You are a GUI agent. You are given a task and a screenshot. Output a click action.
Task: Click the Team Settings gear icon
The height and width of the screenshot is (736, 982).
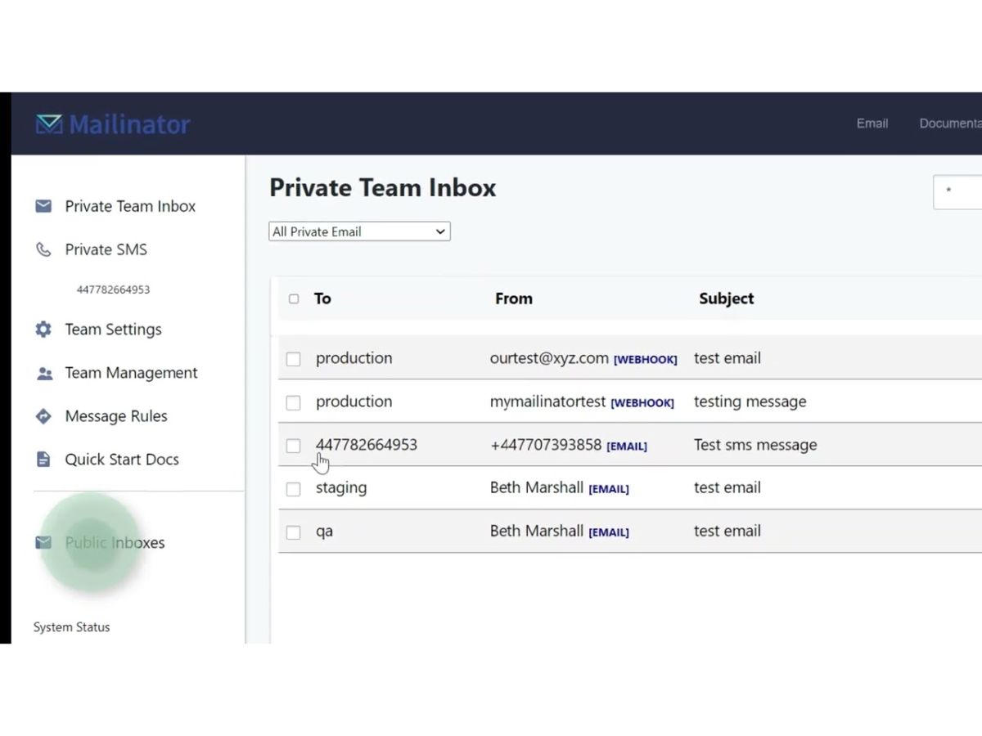click(x=43, y=330)
